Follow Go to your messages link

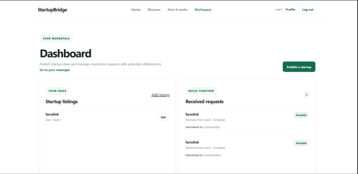coord(55,70)
